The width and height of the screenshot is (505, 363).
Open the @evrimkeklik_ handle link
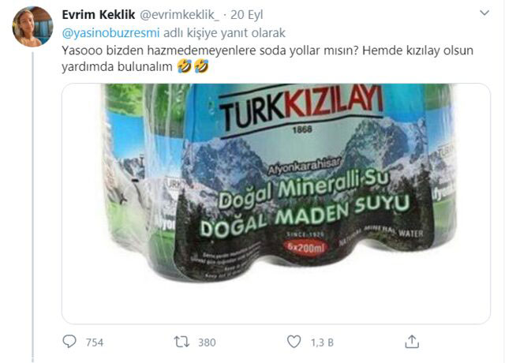(x=179, y=15)
